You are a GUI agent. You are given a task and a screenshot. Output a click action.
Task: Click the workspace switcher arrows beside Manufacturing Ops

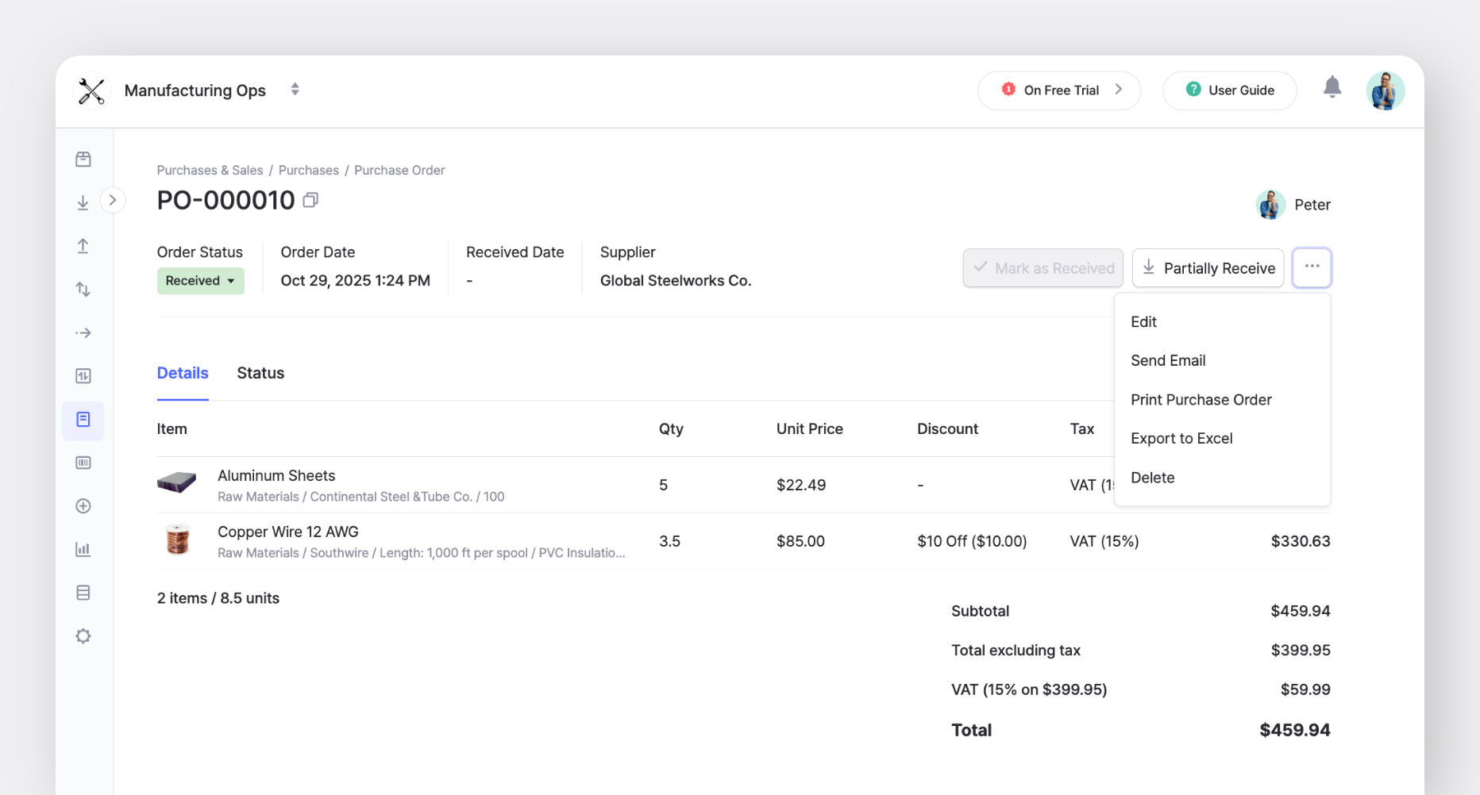[294, 90]
